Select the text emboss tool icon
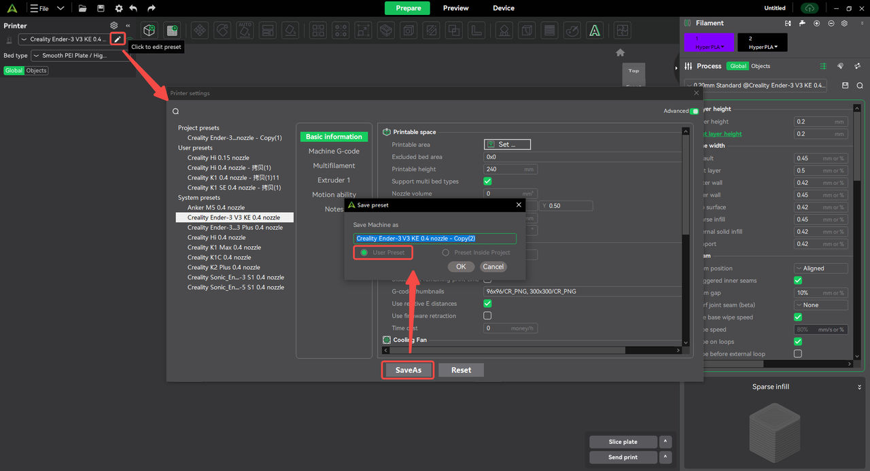Image resolution: width=870 pixels, height=471 pixels. point(595,31)
